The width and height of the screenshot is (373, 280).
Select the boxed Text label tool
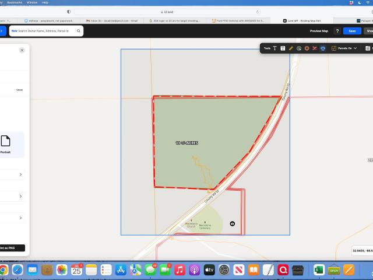(283, 48)
